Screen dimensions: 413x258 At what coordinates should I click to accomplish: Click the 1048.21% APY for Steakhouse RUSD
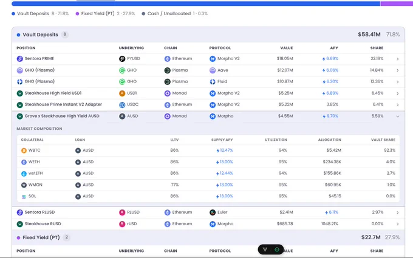pos(330,224)
